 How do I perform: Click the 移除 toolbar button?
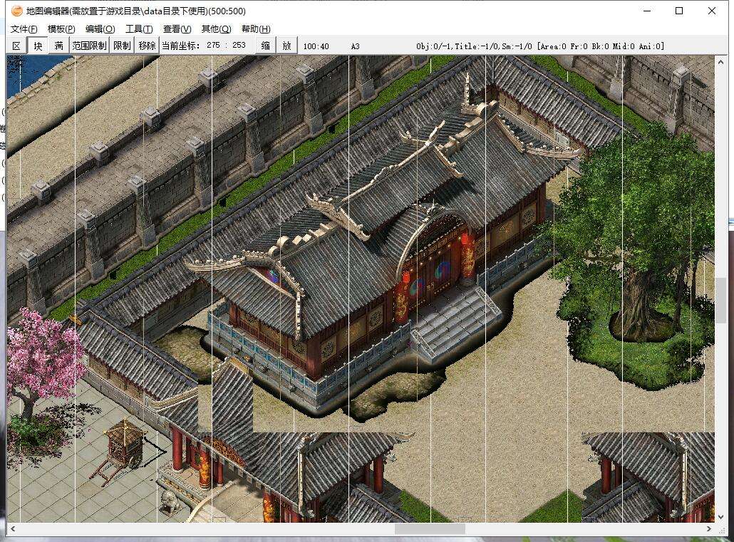[x=147, y=46]
